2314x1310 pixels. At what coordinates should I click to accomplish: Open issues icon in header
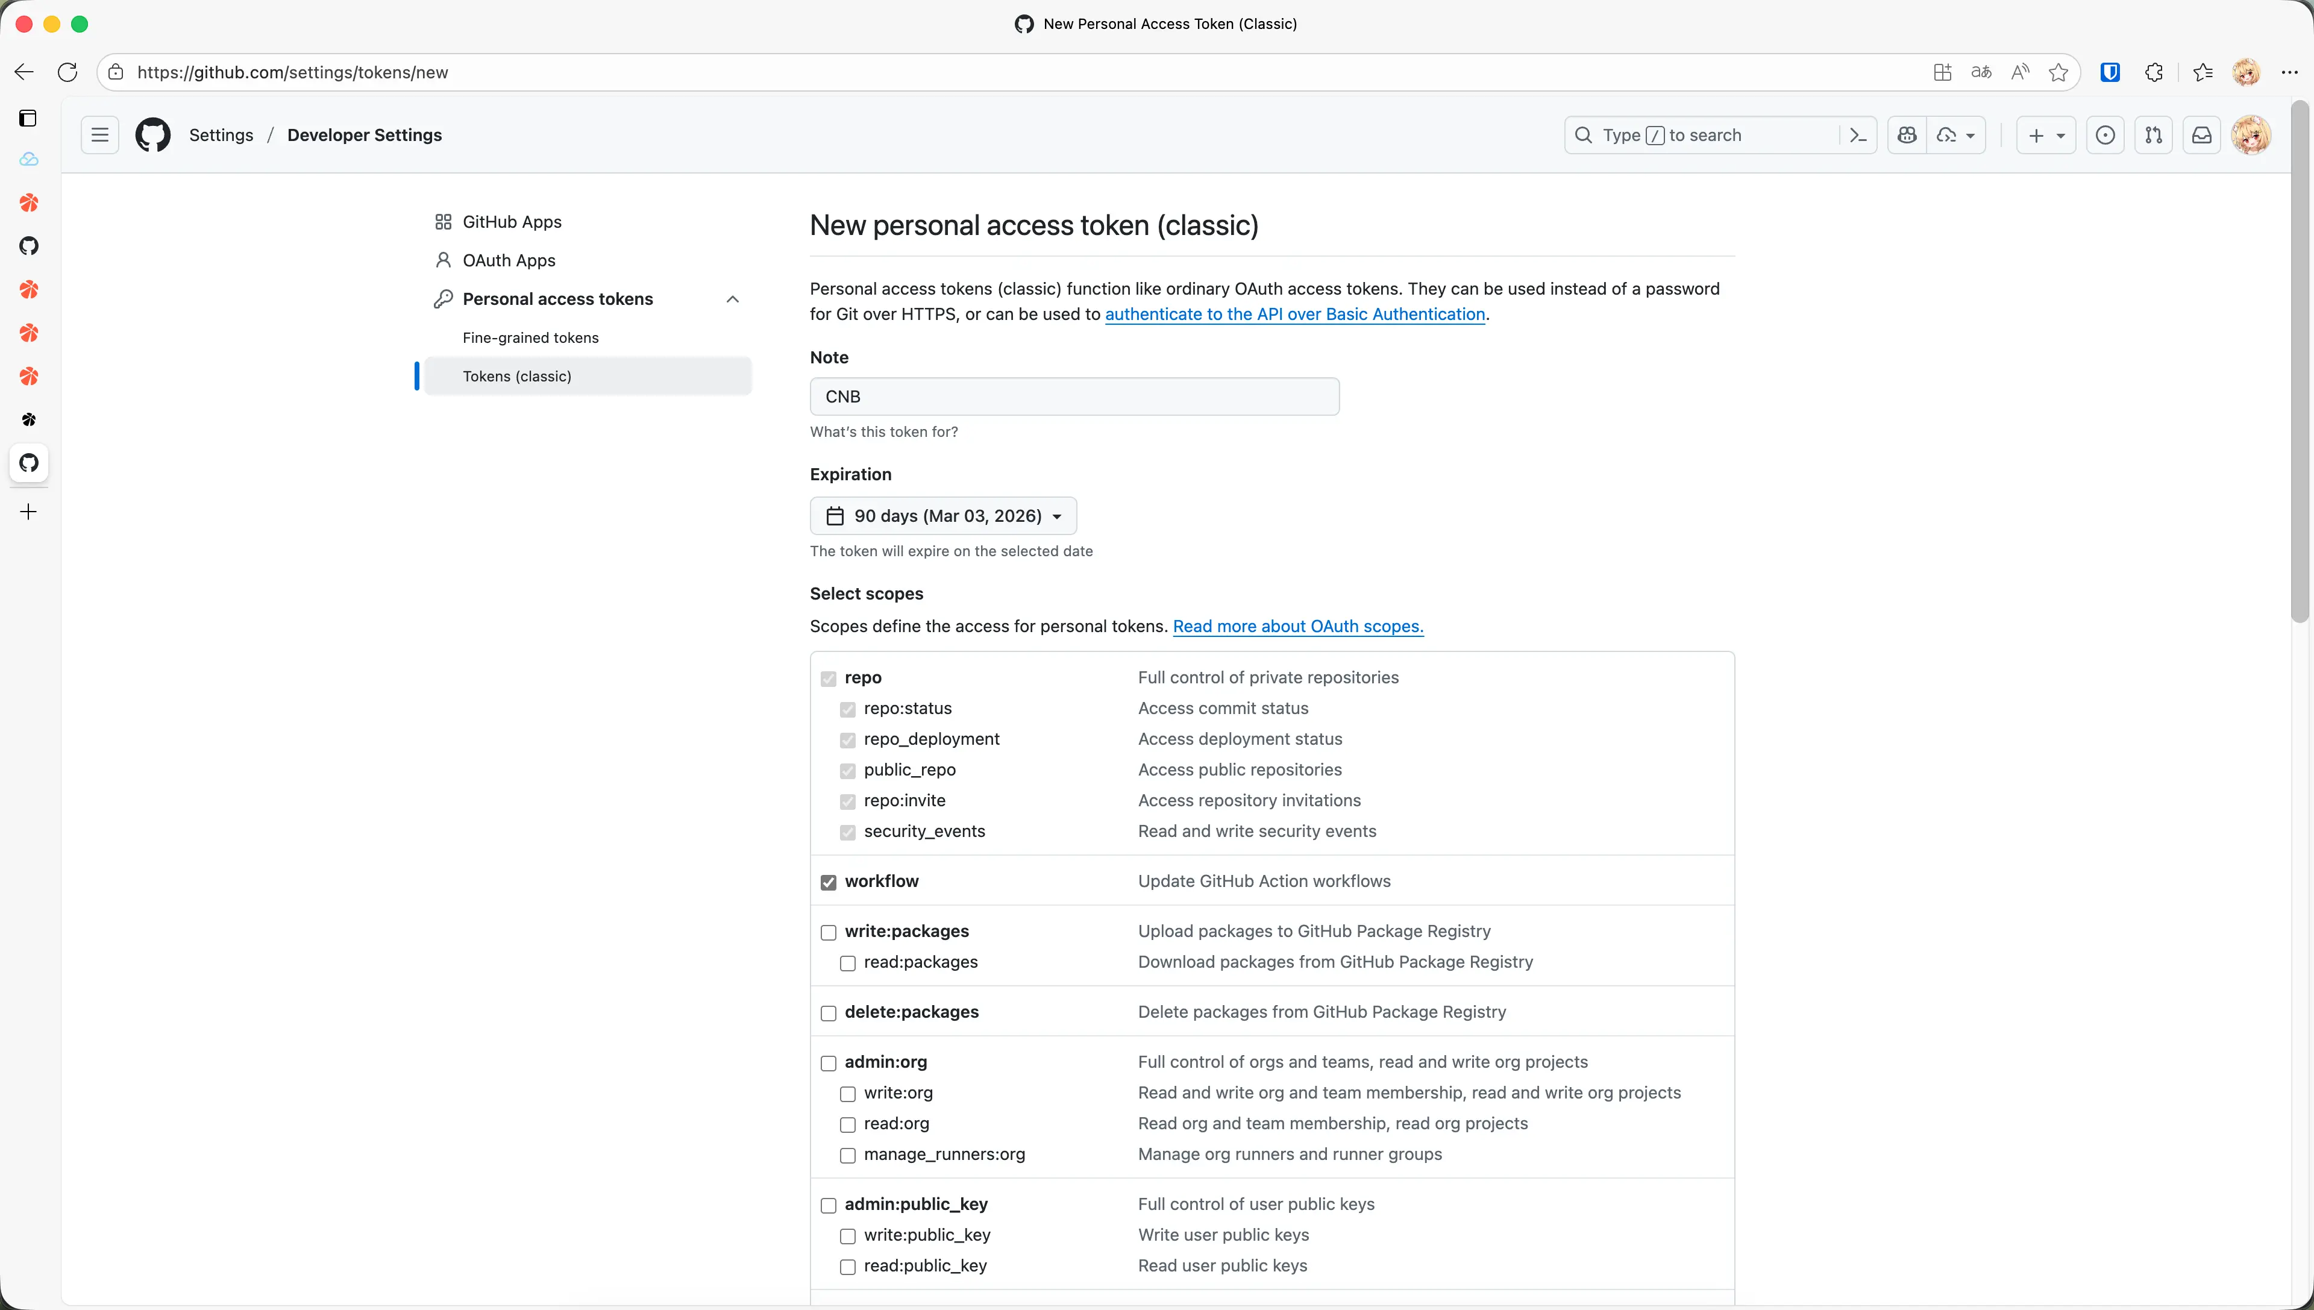2105,135
